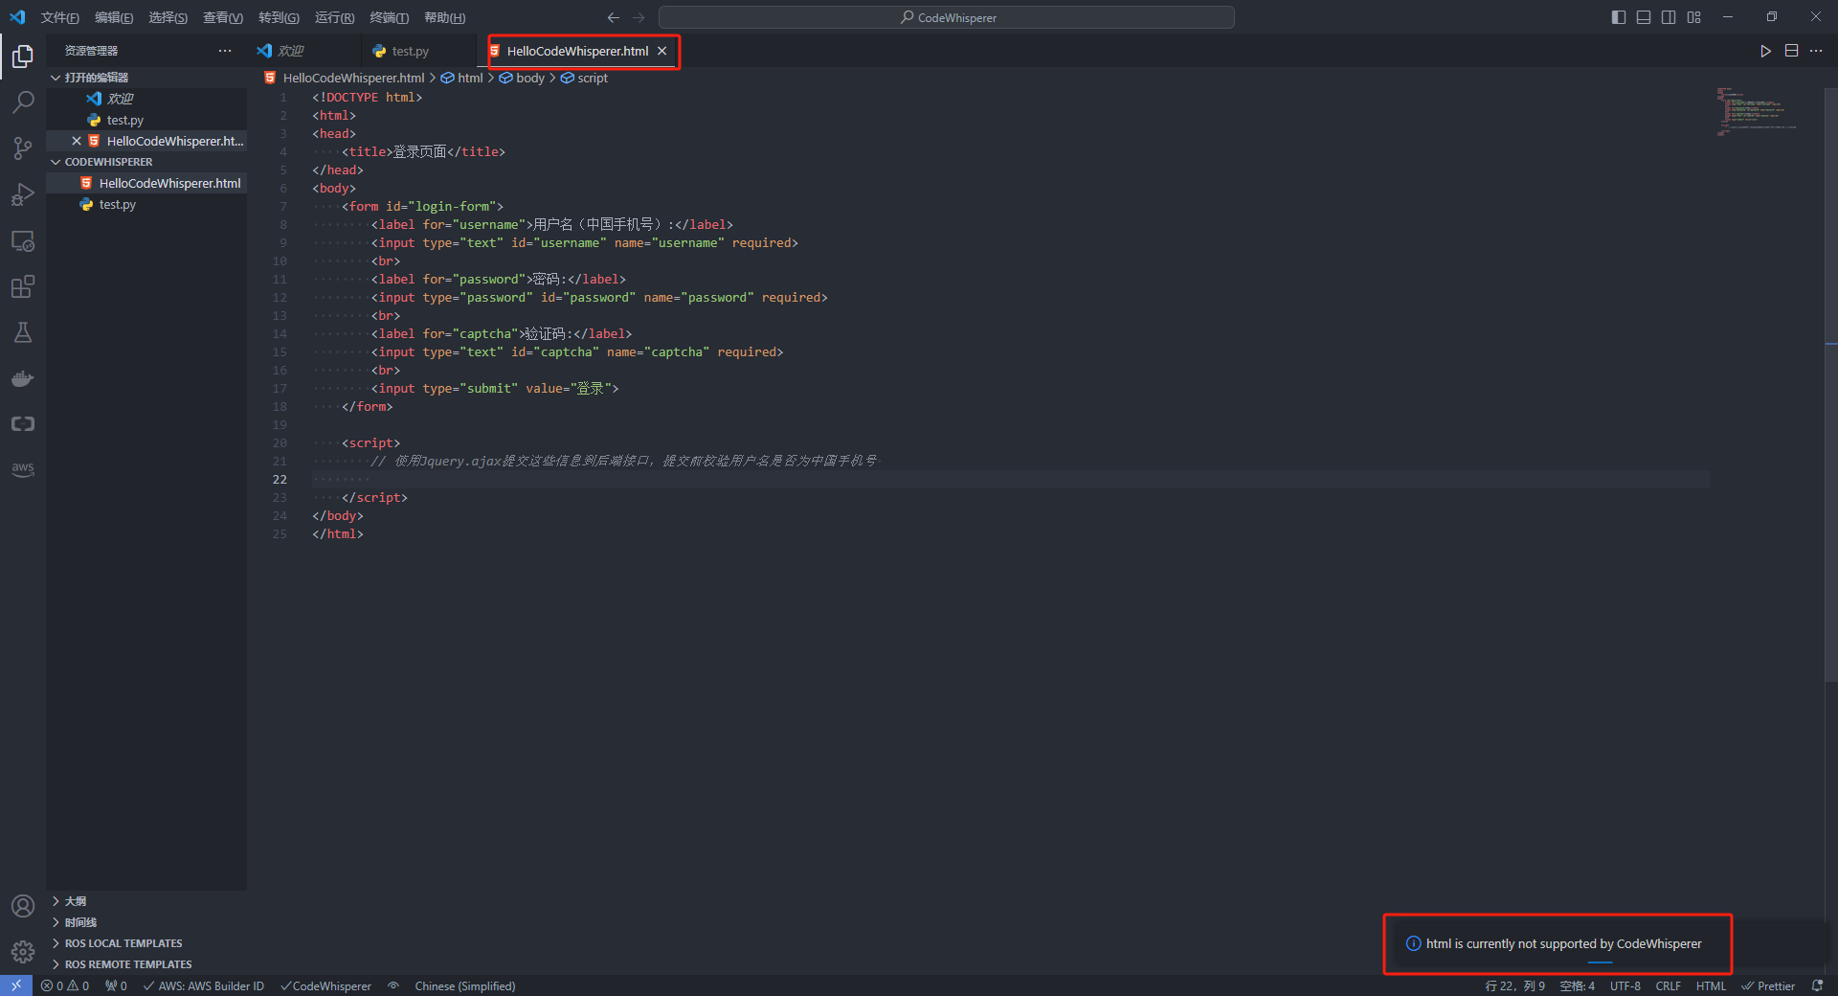Screen dimensions: 1838x996
Task: Open editor more actions ellipsis
Action: pyautogui.click(x=1816, y=51)
